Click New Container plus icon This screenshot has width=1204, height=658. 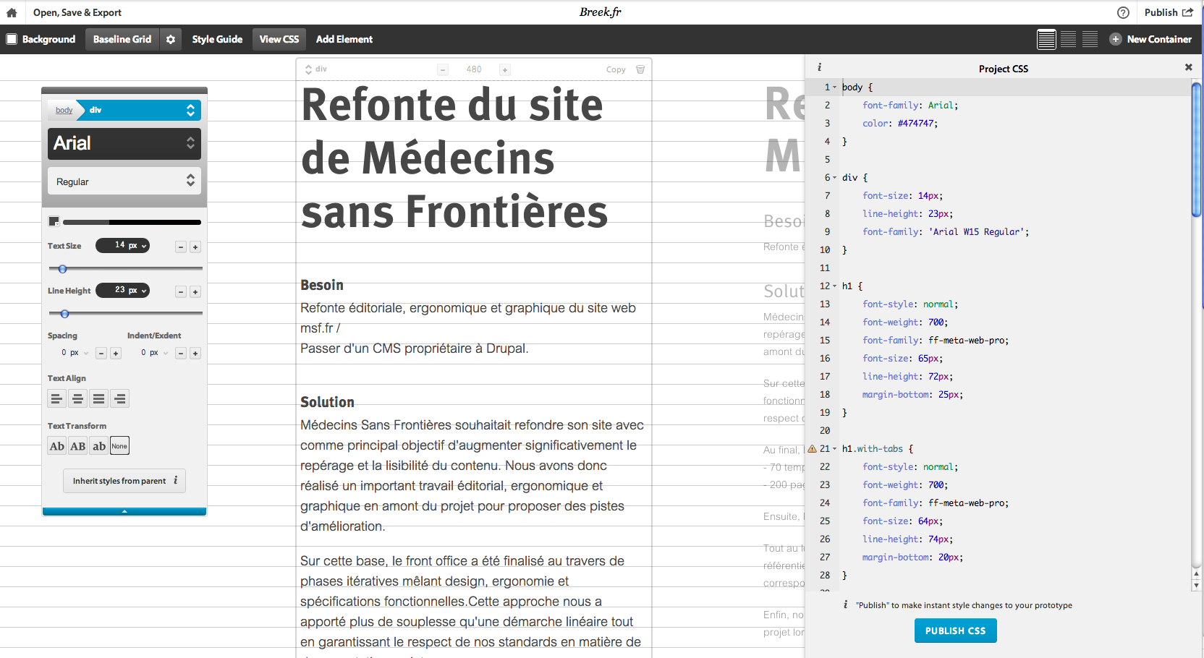[1116, 39]
